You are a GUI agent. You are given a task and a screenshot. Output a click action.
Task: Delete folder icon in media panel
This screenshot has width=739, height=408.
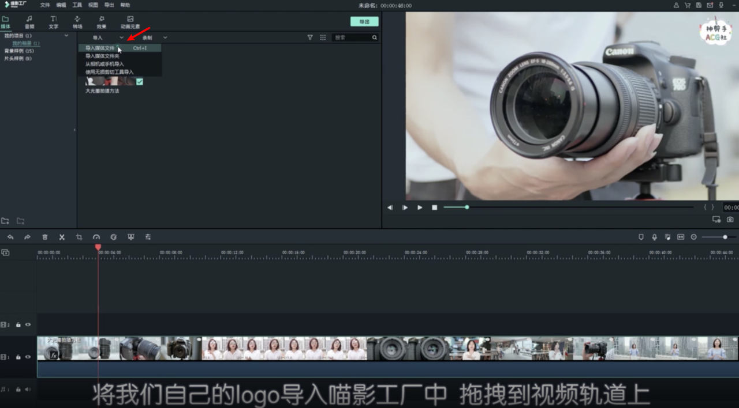point(20,221)
